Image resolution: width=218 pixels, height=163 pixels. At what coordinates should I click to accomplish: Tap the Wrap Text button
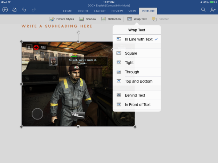pyautogui.click(x=137, y=19)
